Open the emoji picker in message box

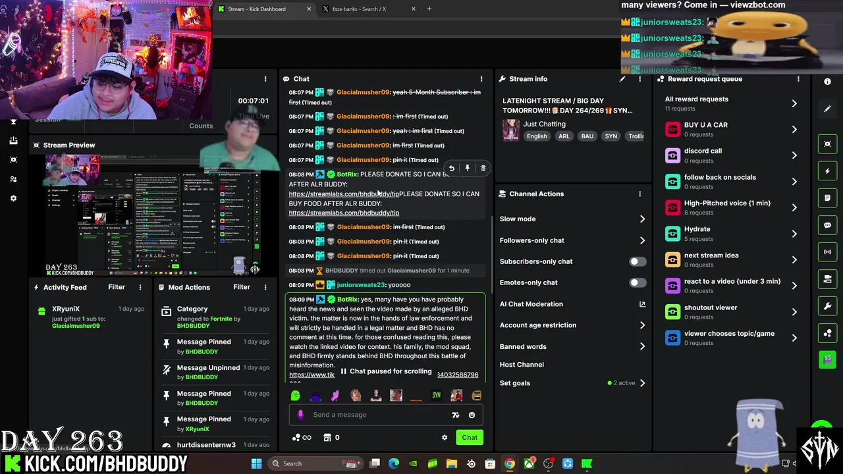(x=472, y=415)
